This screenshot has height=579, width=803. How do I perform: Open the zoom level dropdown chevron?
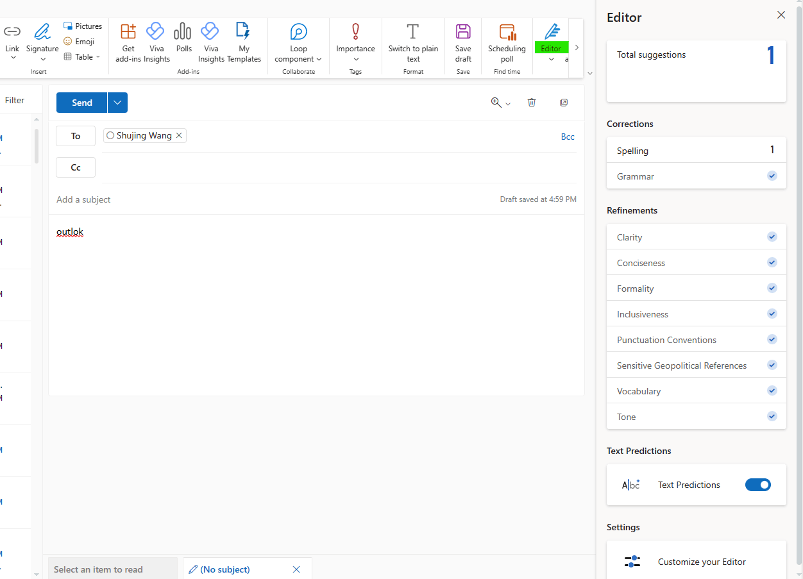tap(508, 104)
